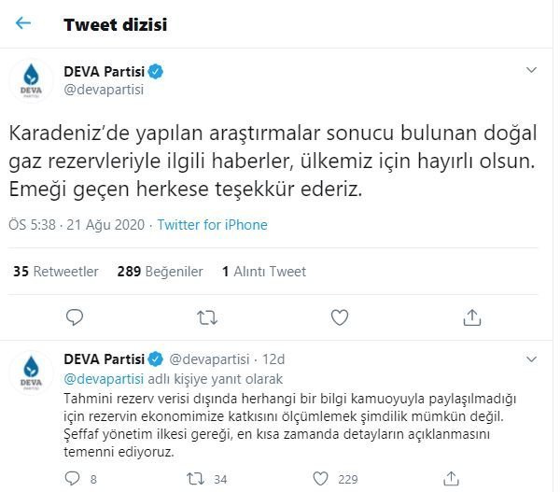Image resolution: width=560 pixels, height=492 pixels.
Task: Open the 35 Retweetler list
Action: 56,272
